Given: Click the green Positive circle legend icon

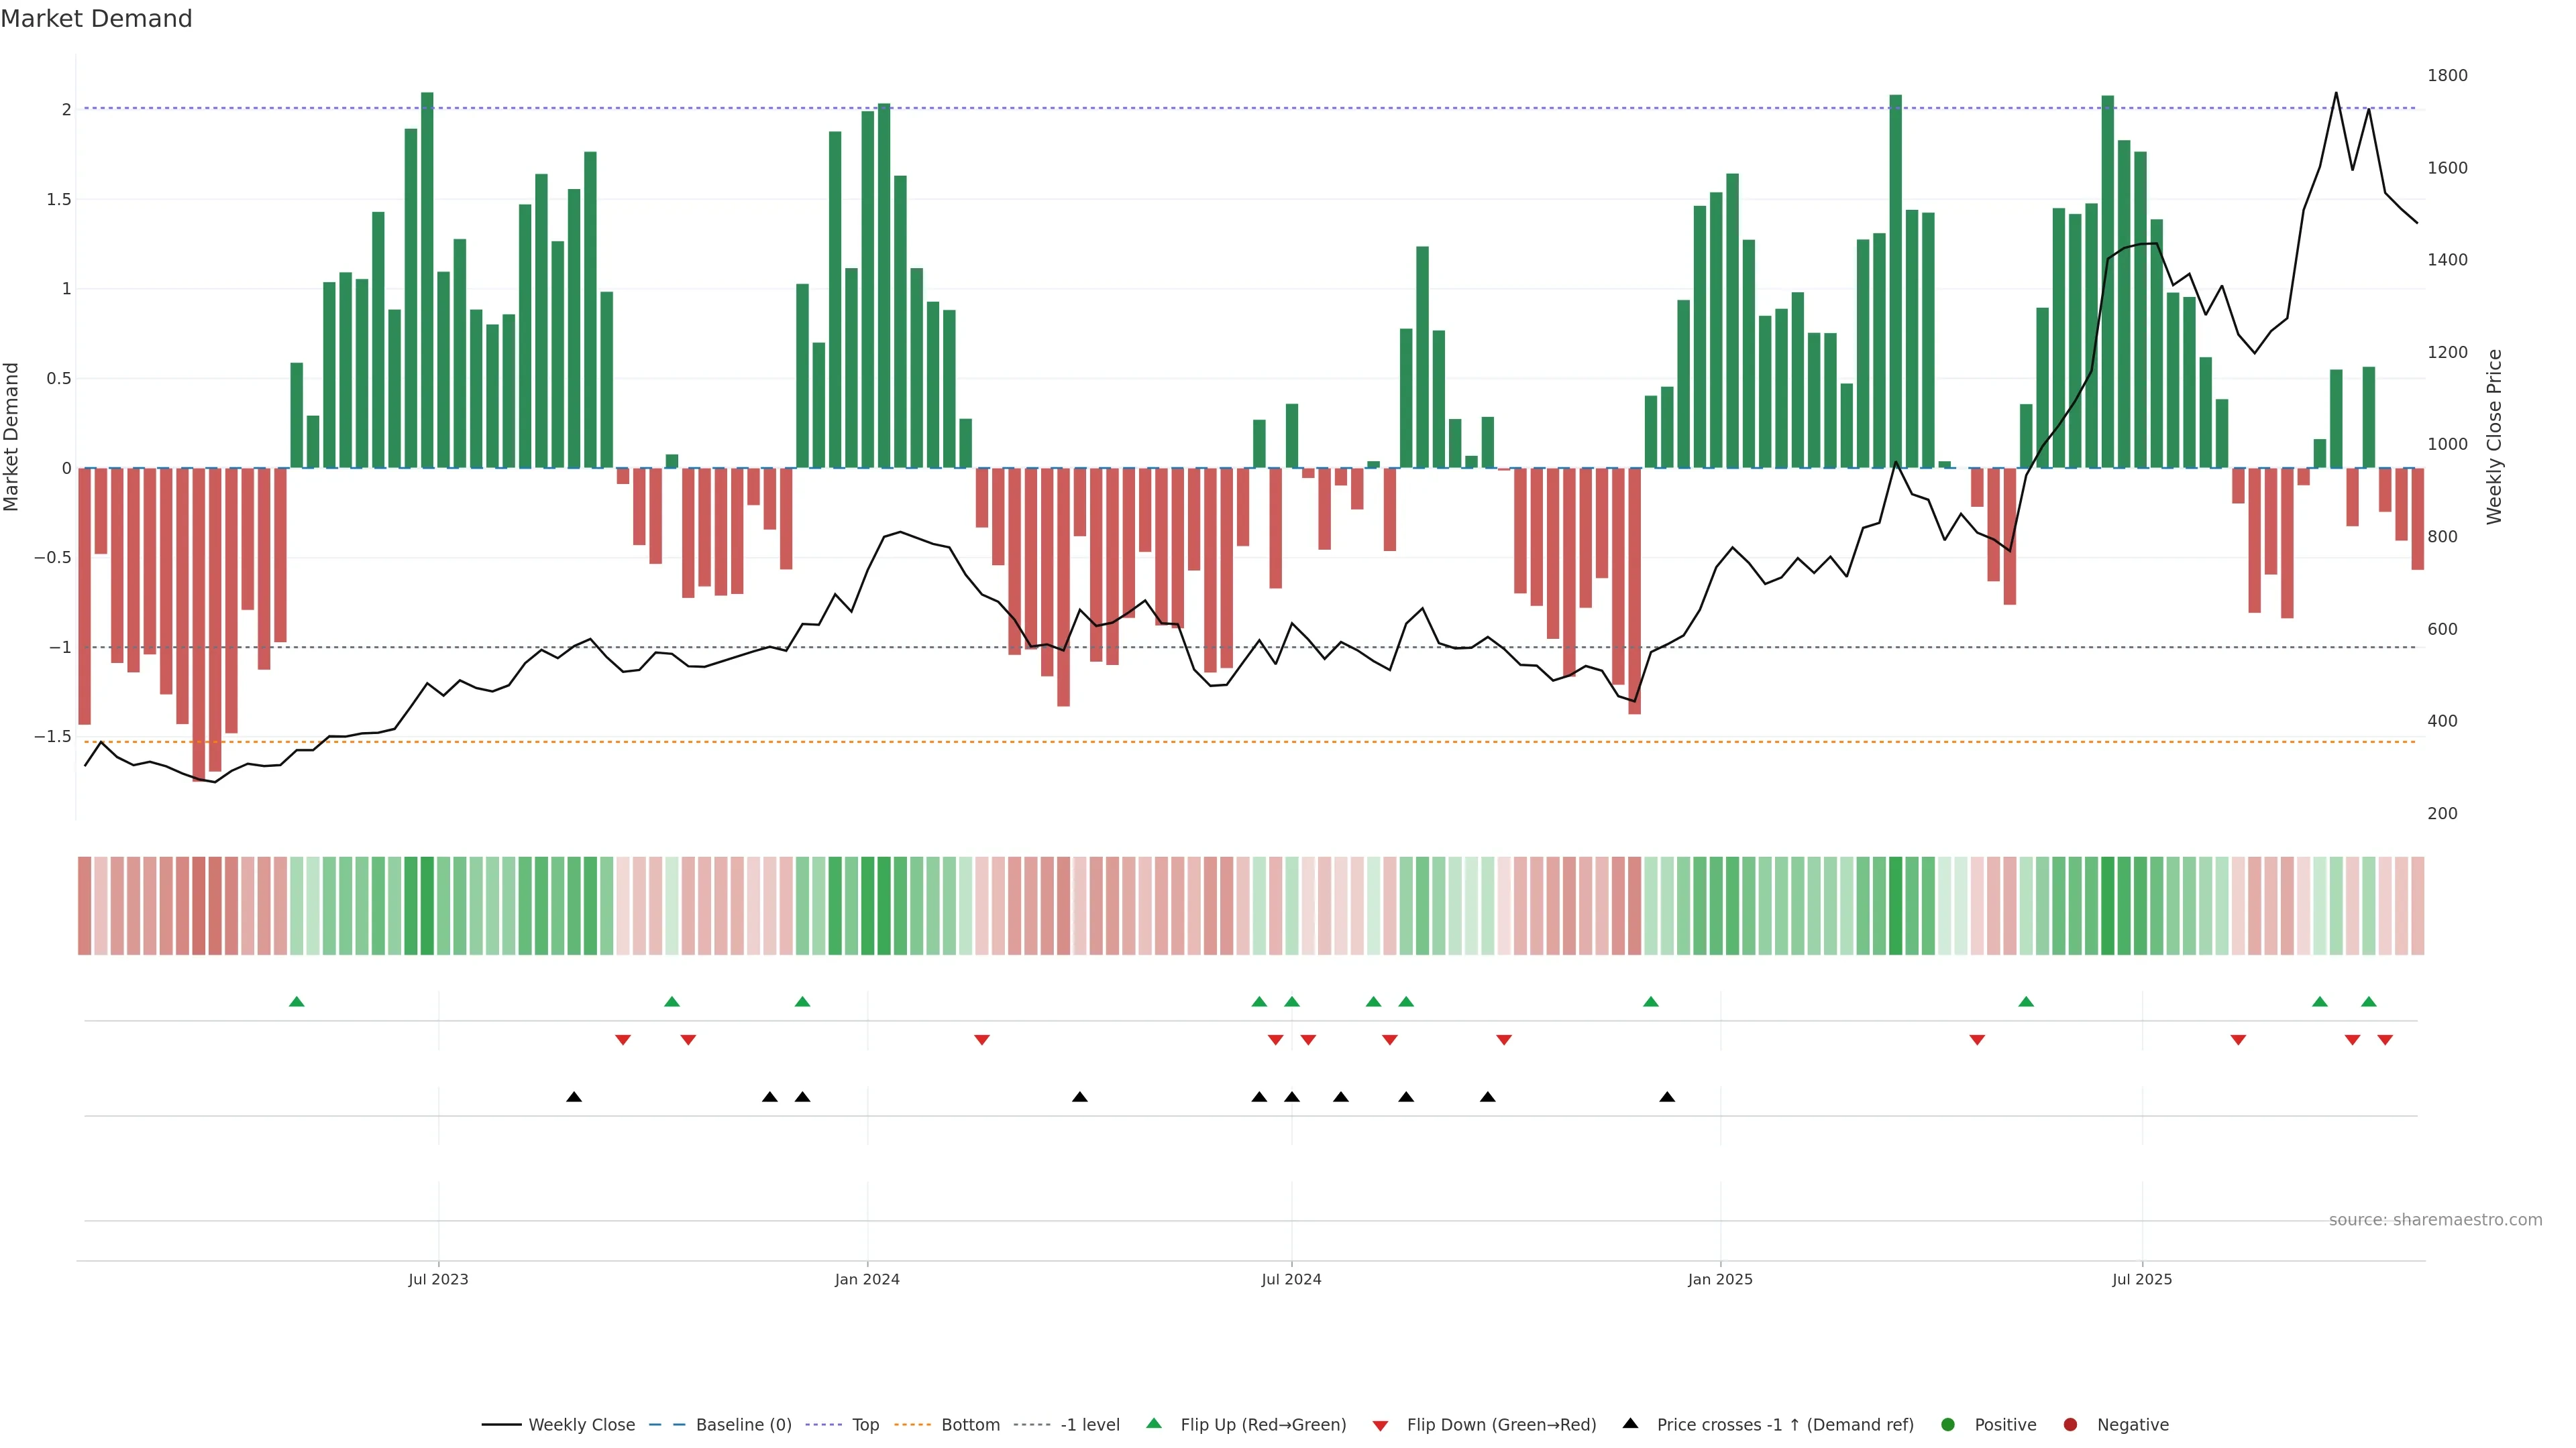Looking at the screenshot, I should [1947, 1424].
